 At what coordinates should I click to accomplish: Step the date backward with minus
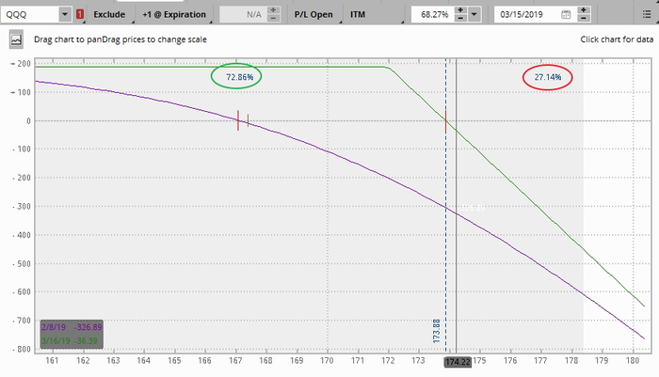tap(584, 18)
